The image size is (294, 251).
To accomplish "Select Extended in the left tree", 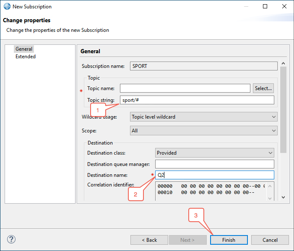I will 26,57.
